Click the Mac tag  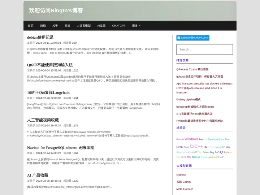[x=189, y=157]
